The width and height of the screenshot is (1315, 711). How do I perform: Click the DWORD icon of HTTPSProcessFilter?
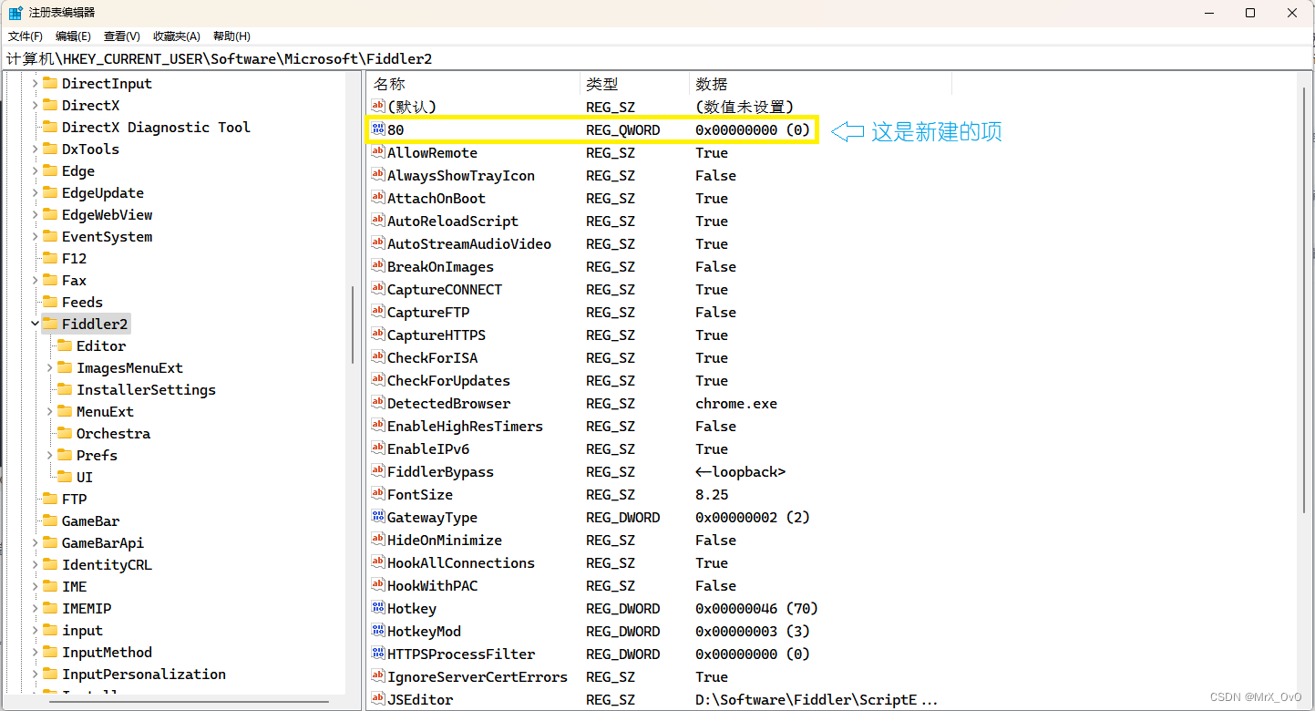pos(378,654)
